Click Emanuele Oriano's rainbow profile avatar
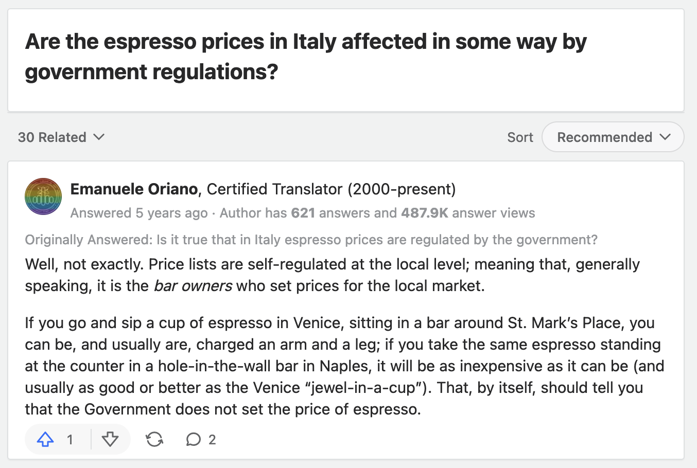 click(x=43, y=196)
